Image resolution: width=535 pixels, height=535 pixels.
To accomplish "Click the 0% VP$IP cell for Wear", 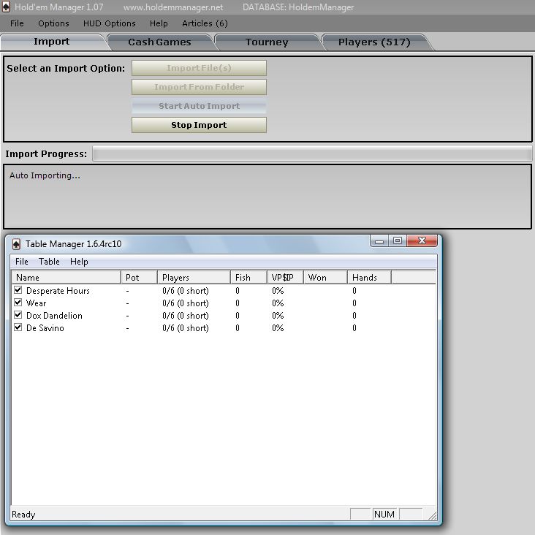I will tap(278, 303).
